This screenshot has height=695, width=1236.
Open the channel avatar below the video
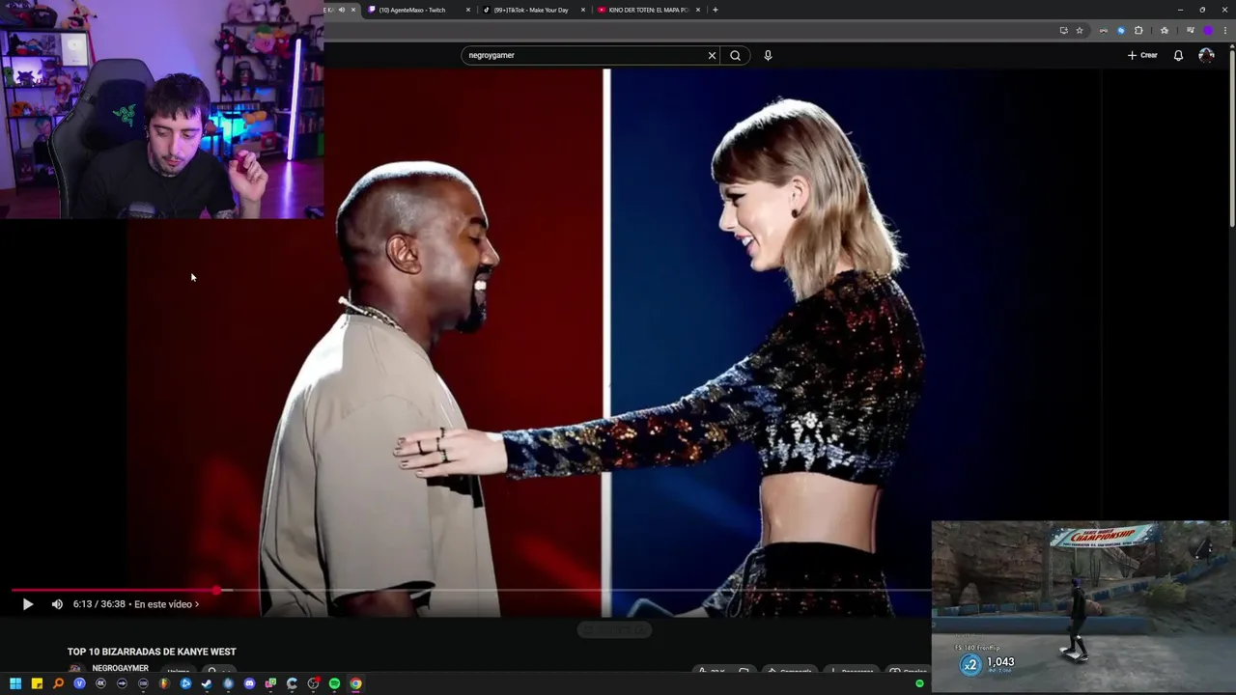click(75, 670)
